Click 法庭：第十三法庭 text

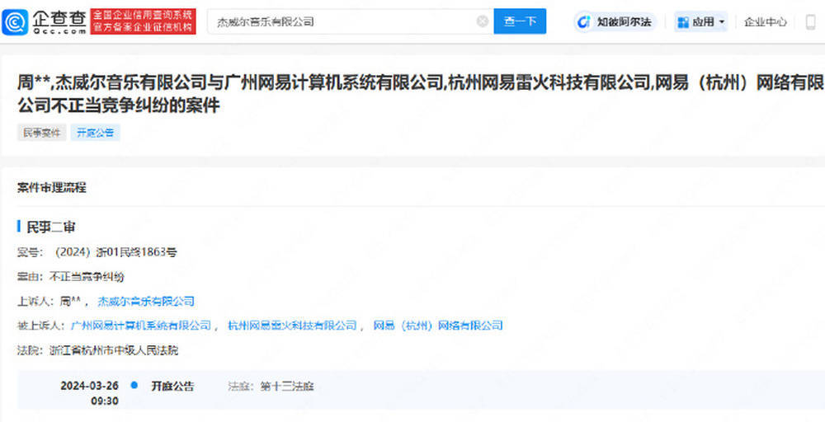point(271,387)
